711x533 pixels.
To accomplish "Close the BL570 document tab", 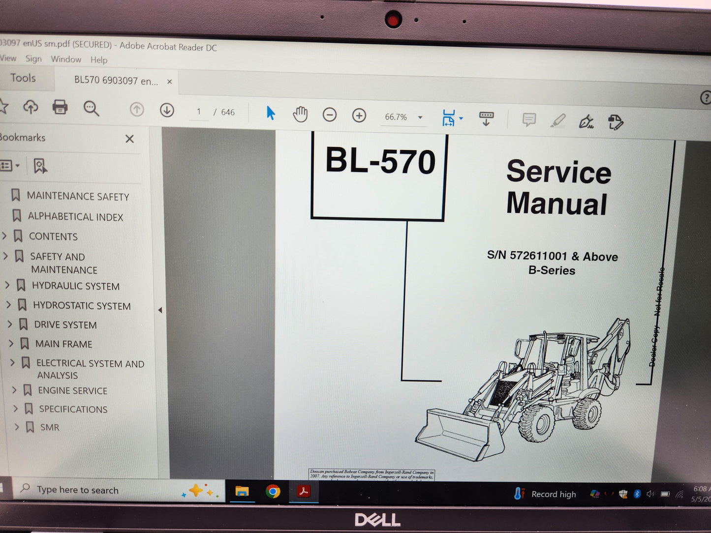I will [170, 82].
